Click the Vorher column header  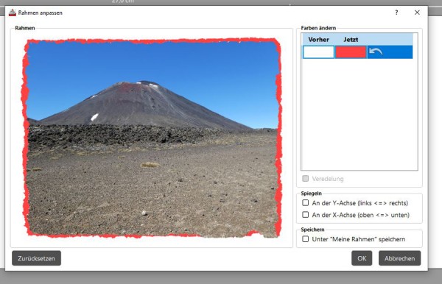coord(318,40)
